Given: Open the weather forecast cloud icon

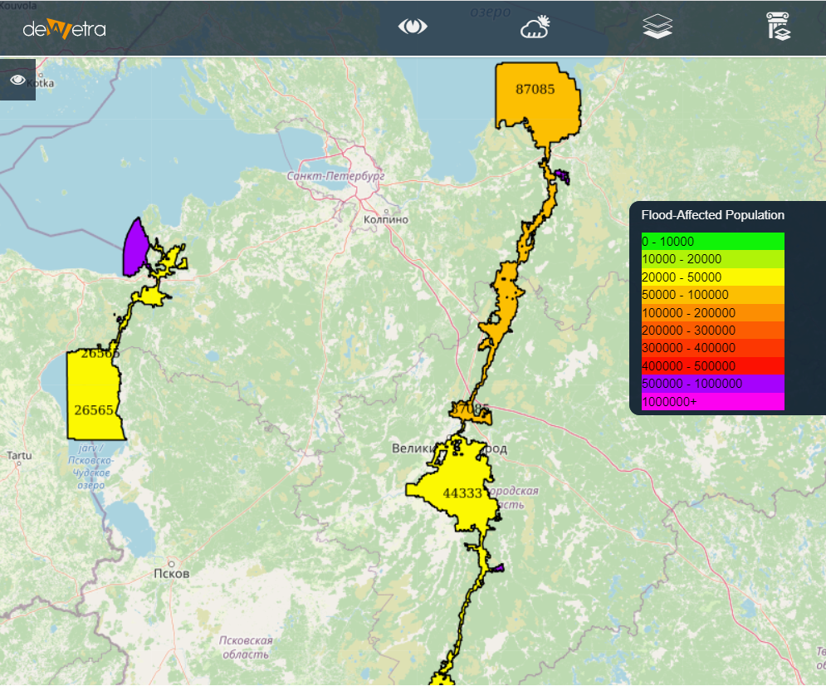Looking at the screenshot, I should (535, 27).
